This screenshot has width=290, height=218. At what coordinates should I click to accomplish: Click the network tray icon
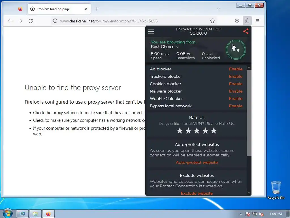255,214
